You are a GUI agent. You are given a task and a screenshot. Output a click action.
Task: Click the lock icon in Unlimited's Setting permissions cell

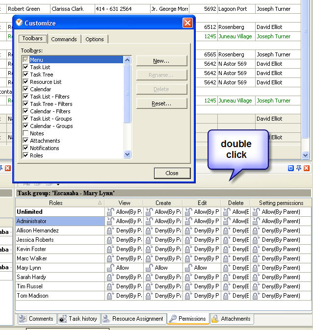coord(256,212)
